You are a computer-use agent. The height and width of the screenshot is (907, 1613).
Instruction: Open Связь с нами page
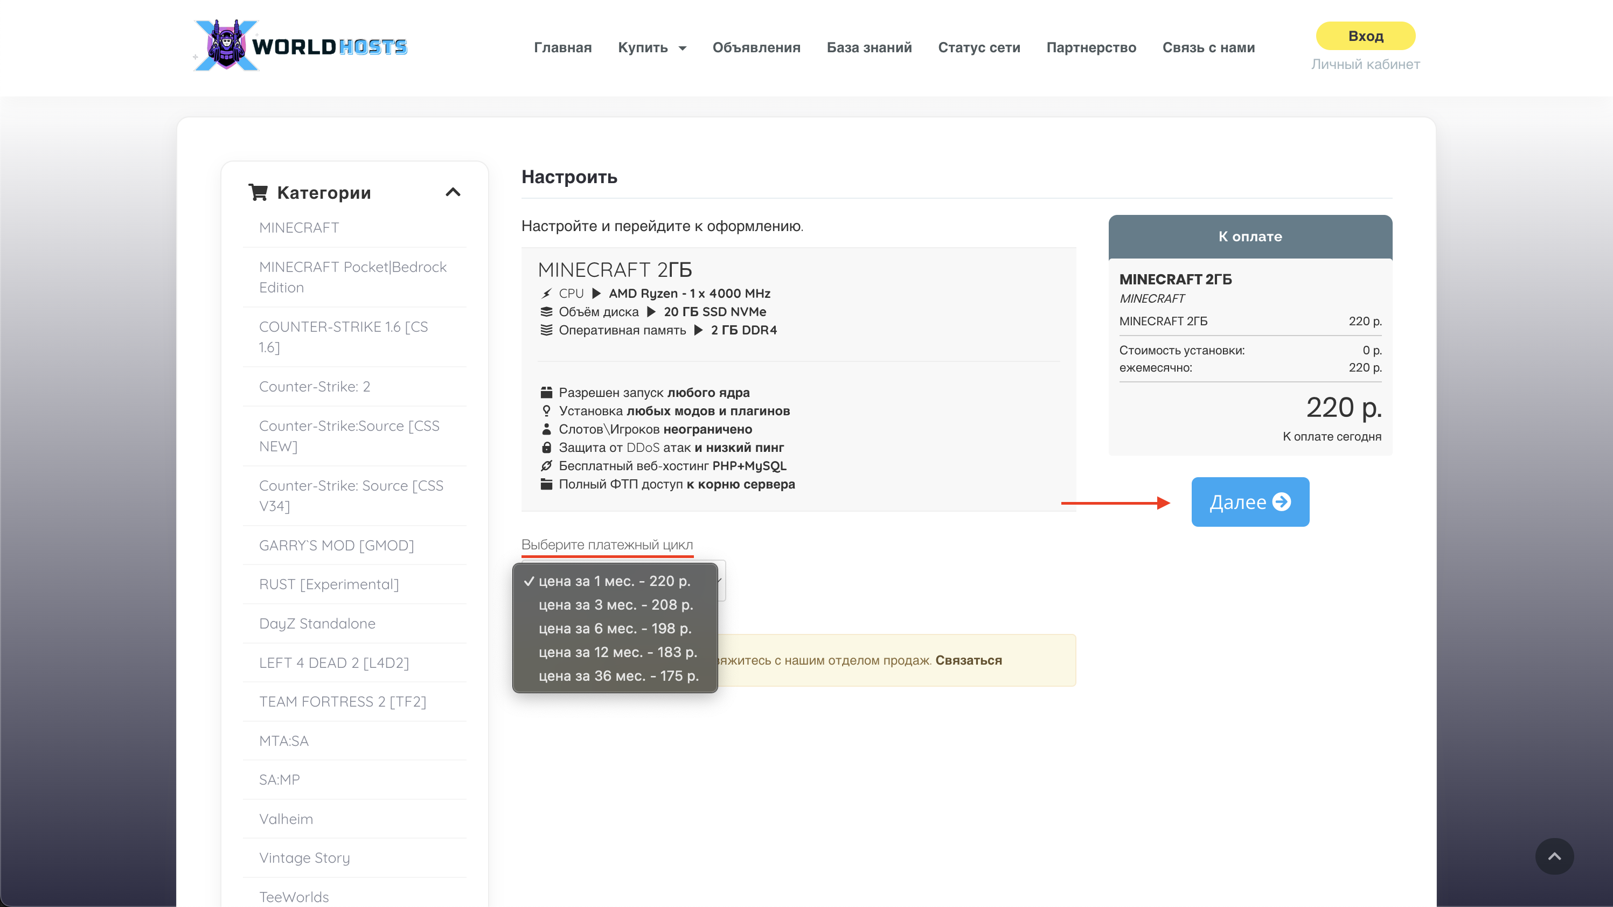click(x=1208, y=47)
